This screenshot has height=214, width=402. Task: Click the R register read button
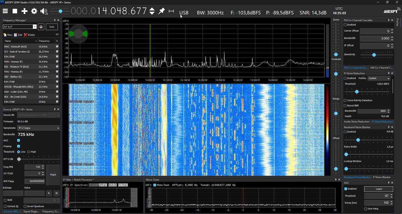click(x=49, y=193)
